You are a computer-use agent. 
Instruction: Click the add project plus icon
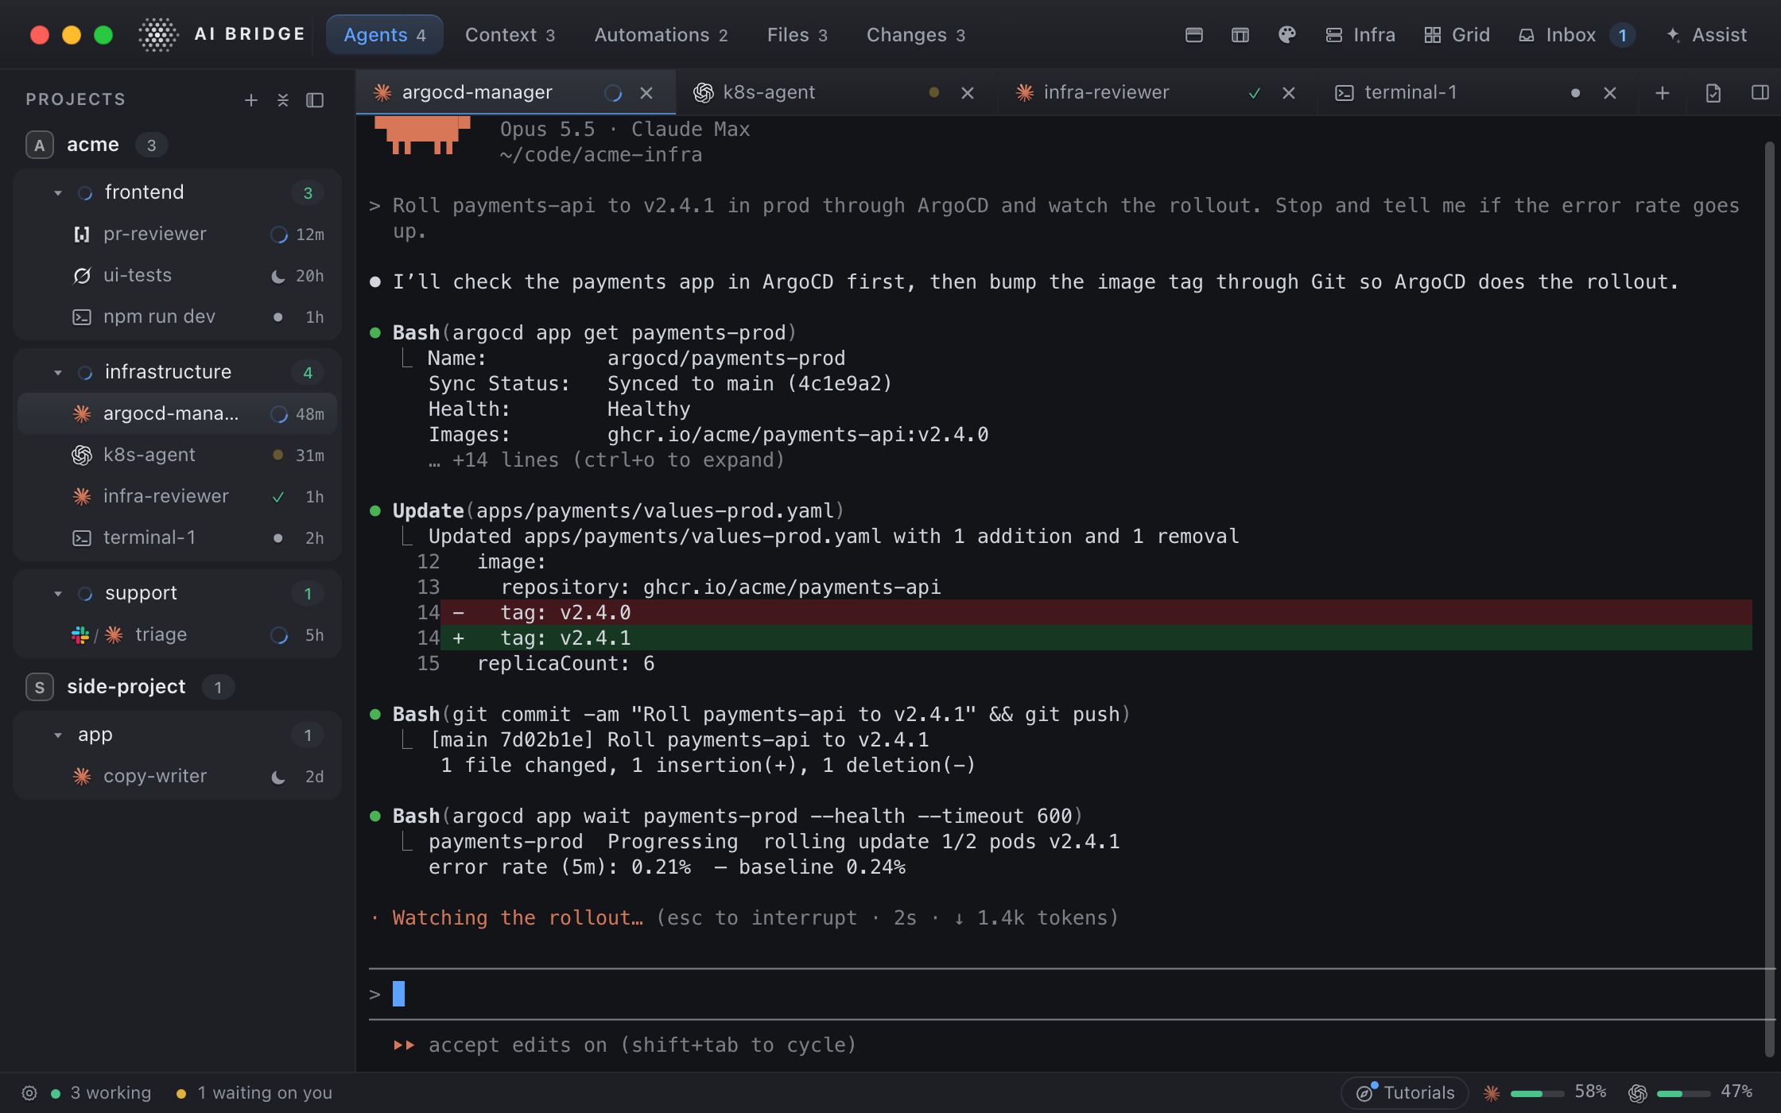click(251, 100)
